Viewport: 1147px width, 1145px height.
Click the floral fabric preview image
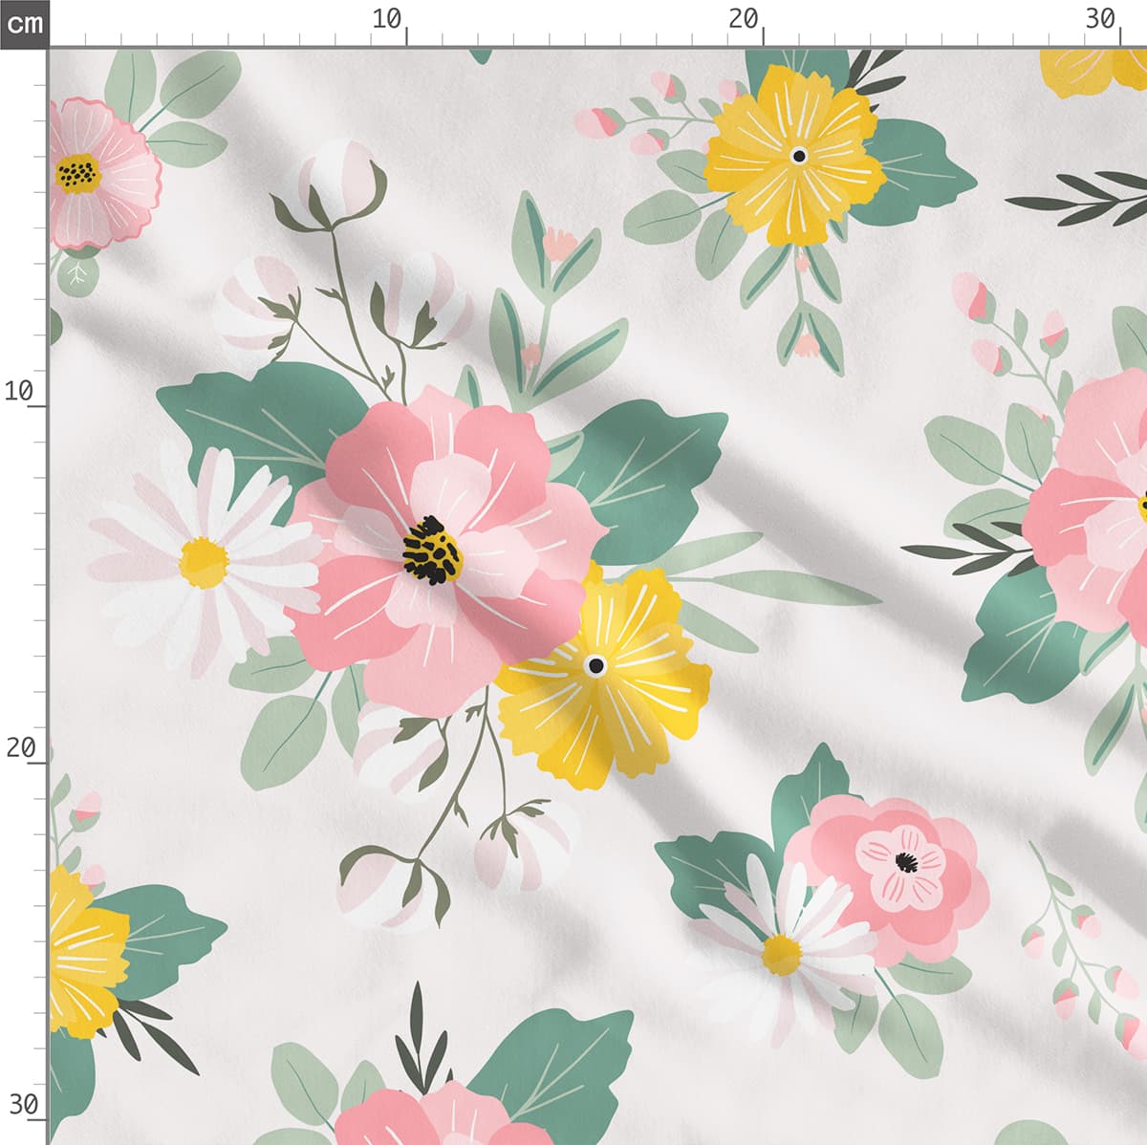click(x=598, y=596)
